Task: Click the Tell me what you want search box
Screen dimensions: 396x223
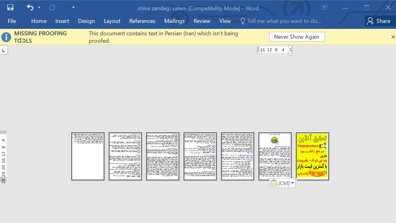Action: point(284,21)
